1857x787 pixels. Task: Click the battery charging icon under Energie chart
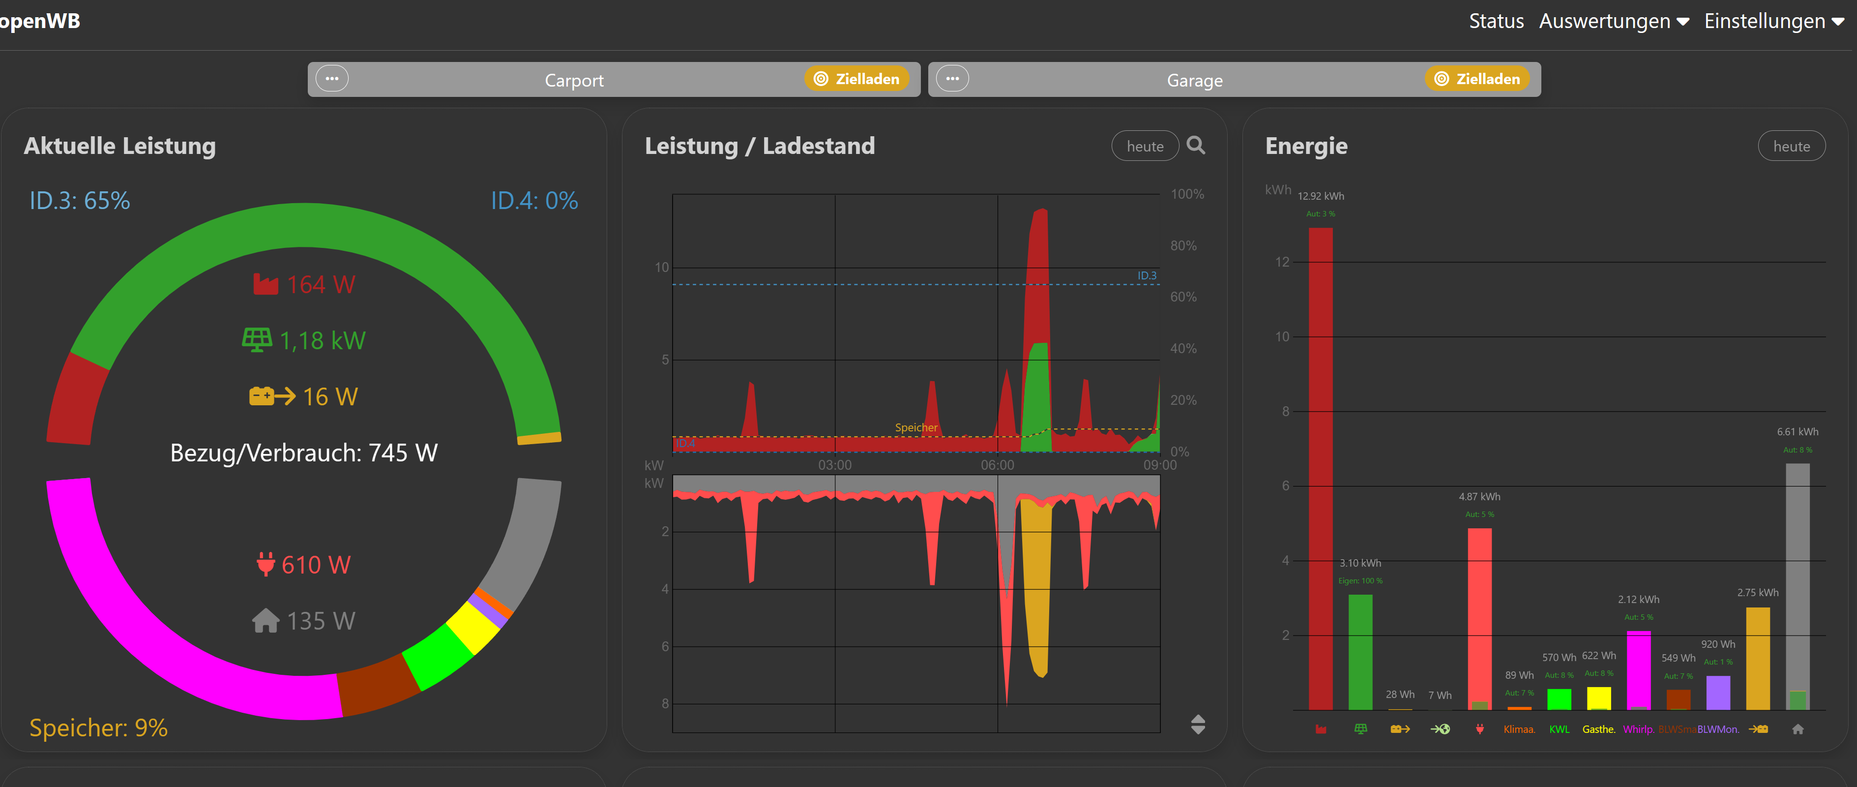point(1758,729)
